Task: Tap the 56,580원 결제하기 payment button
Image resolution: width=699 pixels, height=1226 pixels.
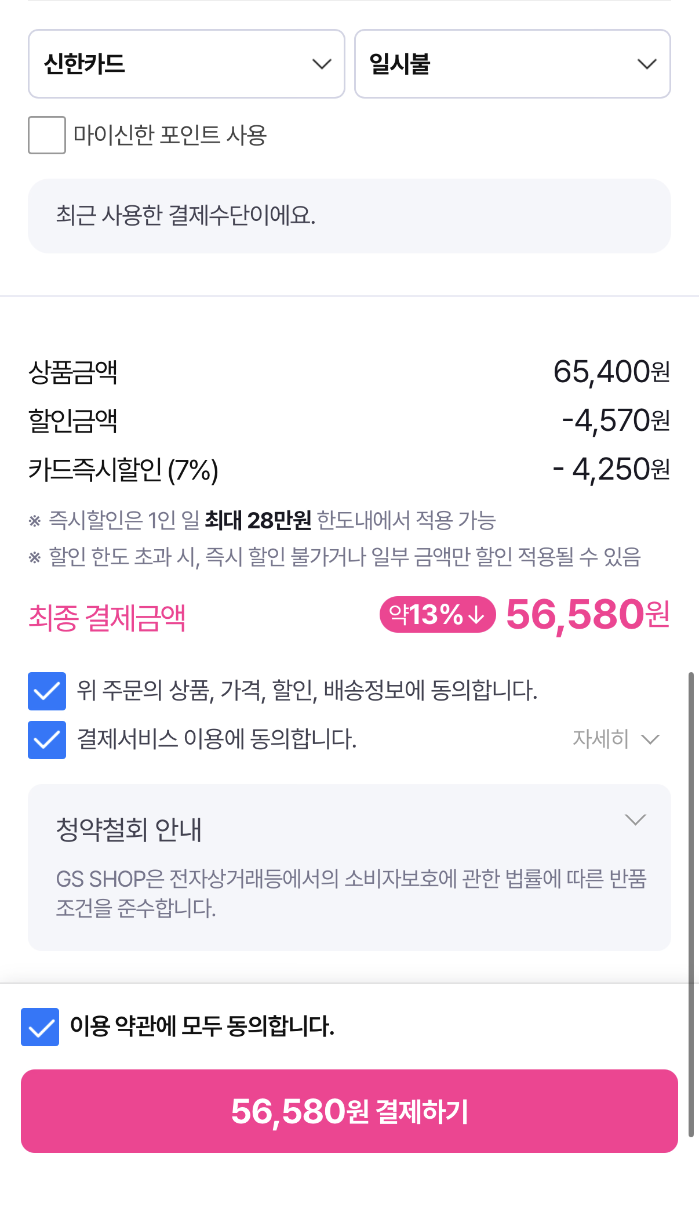Action: [349, 1111]
